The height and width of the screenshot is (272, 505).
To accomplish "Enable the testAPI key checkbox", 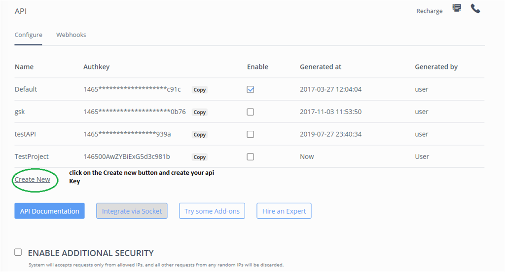I will [x=251, y=134].
